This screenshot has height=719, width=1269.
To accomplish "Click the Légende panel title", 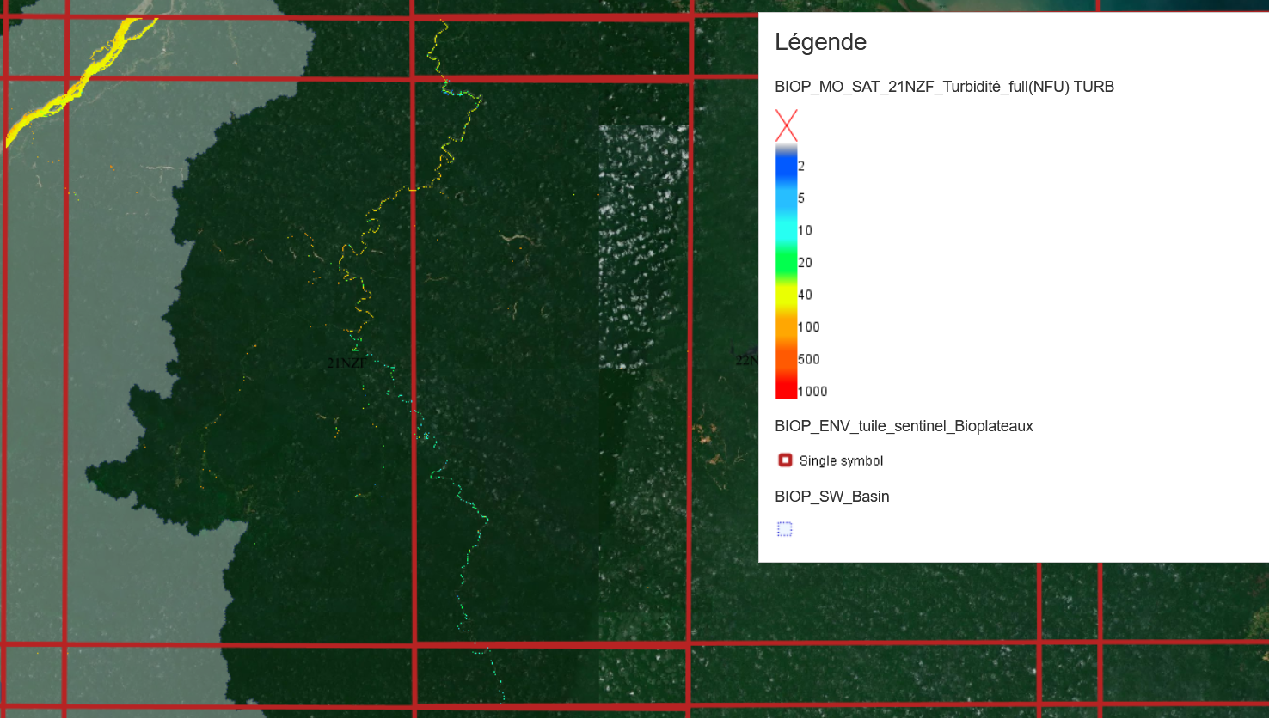I will (820, 42).
